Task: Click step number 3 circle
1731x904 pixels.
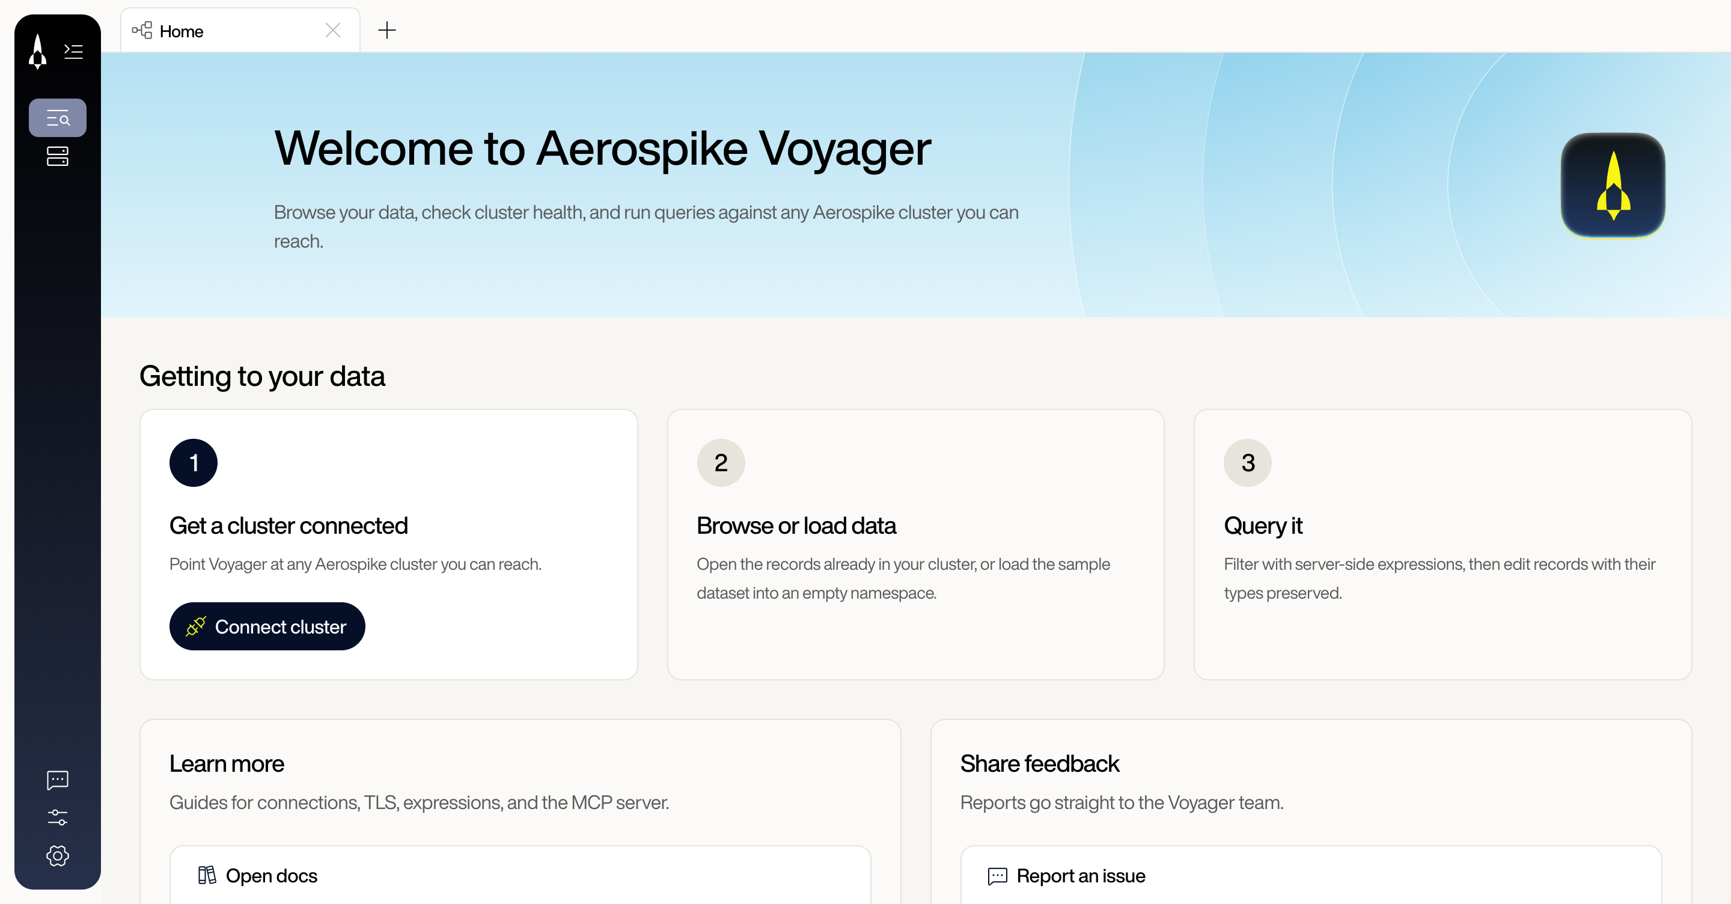Action: (1248, 462)
